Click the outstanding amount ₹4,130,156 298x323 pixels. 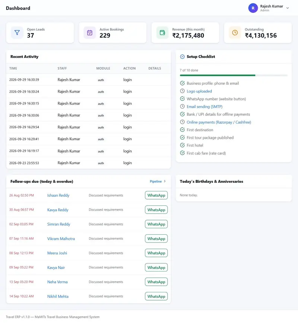point(261,35)
